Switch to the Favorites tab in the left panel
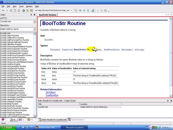Image resolution: width=173 pixels, height=130 pixels. coord(31,120)
